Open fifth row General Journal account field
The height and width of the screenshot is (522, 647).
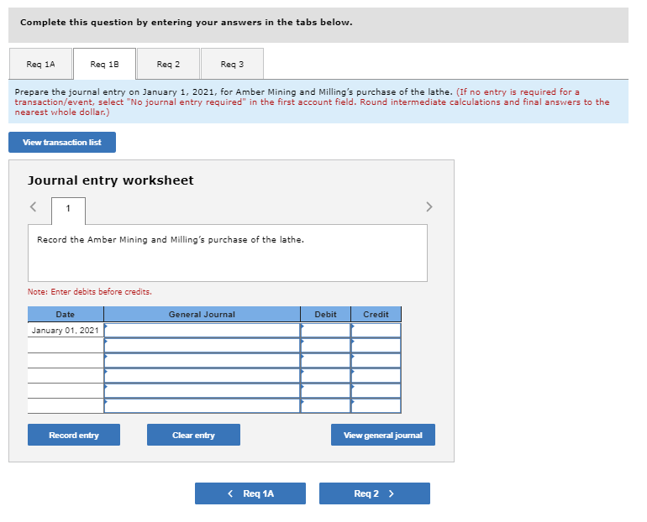pos(202,390)
